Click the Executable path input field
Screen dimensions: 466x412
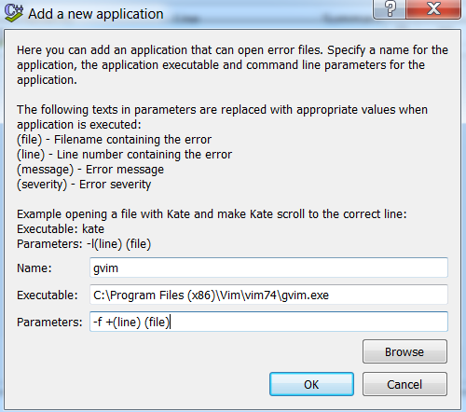268,295
